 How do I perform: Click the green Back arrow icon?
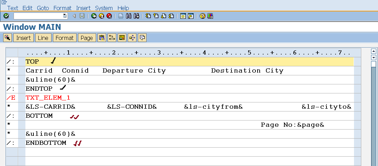point(94,16)
